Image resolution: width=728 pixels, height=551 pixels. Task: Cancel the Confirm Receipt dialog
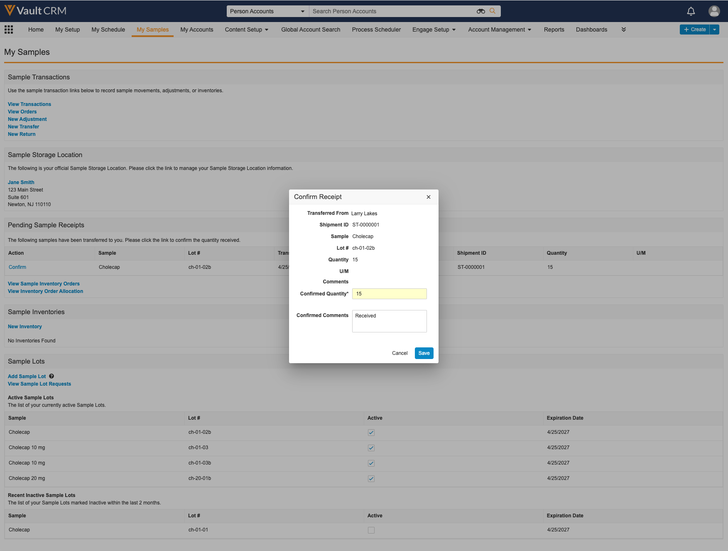[400, 353]
